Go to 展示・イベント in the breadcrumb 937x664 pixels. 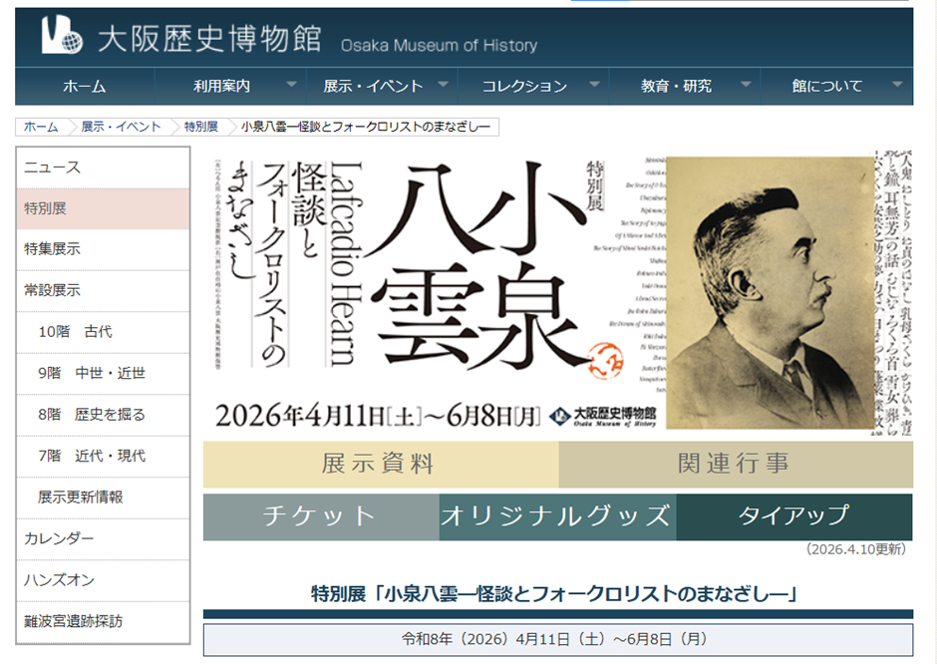click(x=121, y=127)
